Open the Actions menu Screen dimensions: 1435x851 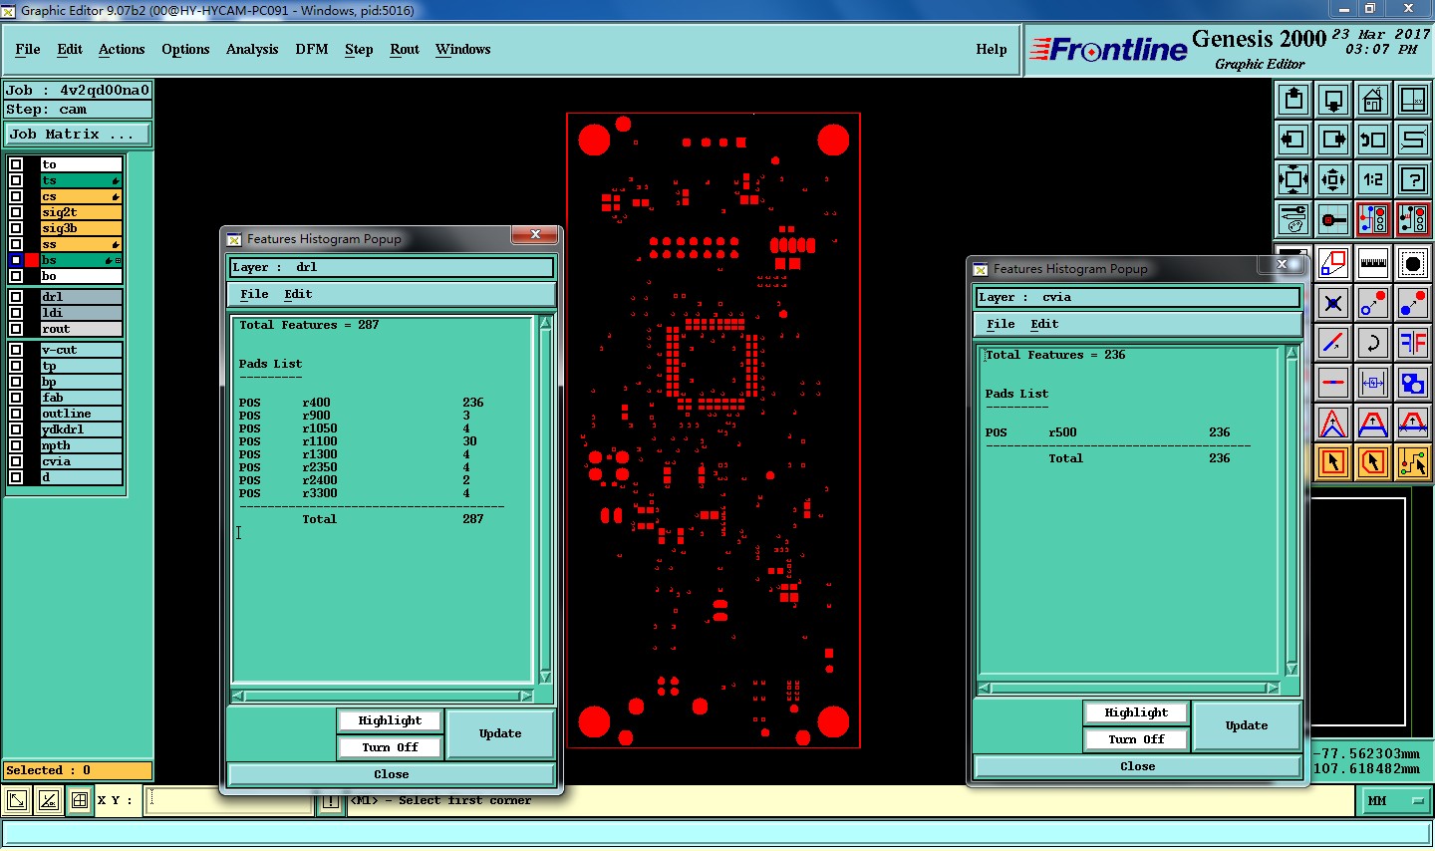(x=122, y=49)
